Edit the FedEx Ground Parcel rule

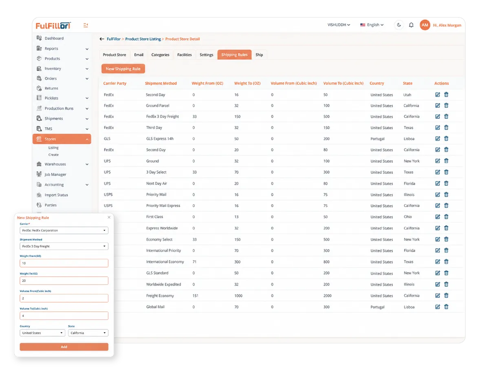(x=438, y=106)
